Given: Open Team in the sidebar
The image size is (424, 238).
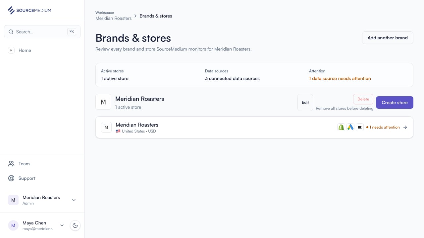Looking at the screenshot, I should tap(42, 164).
